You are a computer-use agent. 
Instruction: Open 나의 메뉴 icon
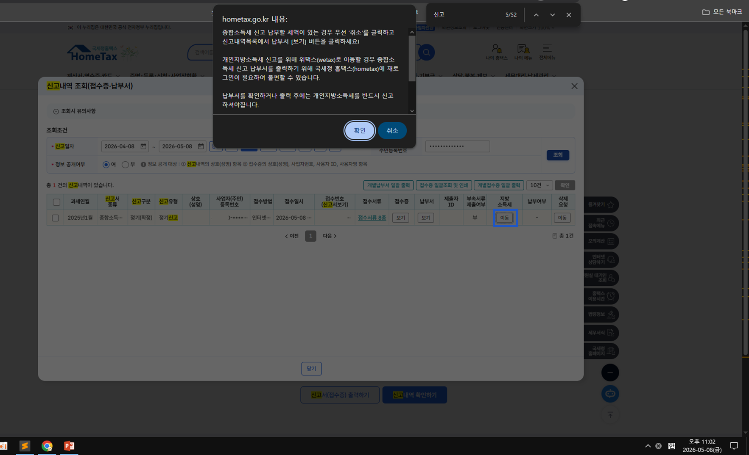click(x=523, y=52)
